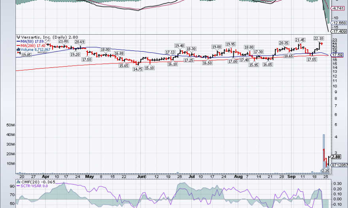Click the price bar icon beside Versartis, Inc.
The height and width of the screenshot is (208, 348).
pos(18,37)
